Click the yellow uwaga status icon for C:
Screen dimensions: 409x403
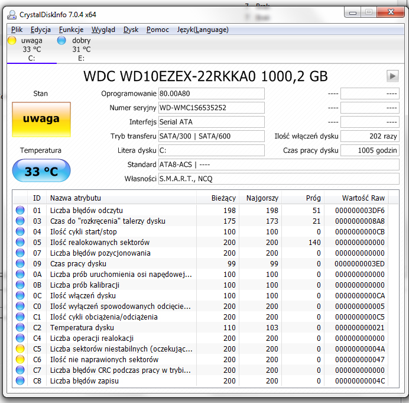pyautogui.click(x=12, y=40)
